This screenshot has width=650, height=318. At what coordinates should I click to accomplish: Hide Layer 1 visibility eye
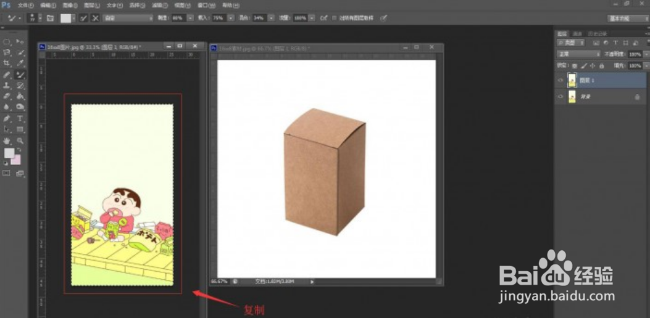pos(560,80)
